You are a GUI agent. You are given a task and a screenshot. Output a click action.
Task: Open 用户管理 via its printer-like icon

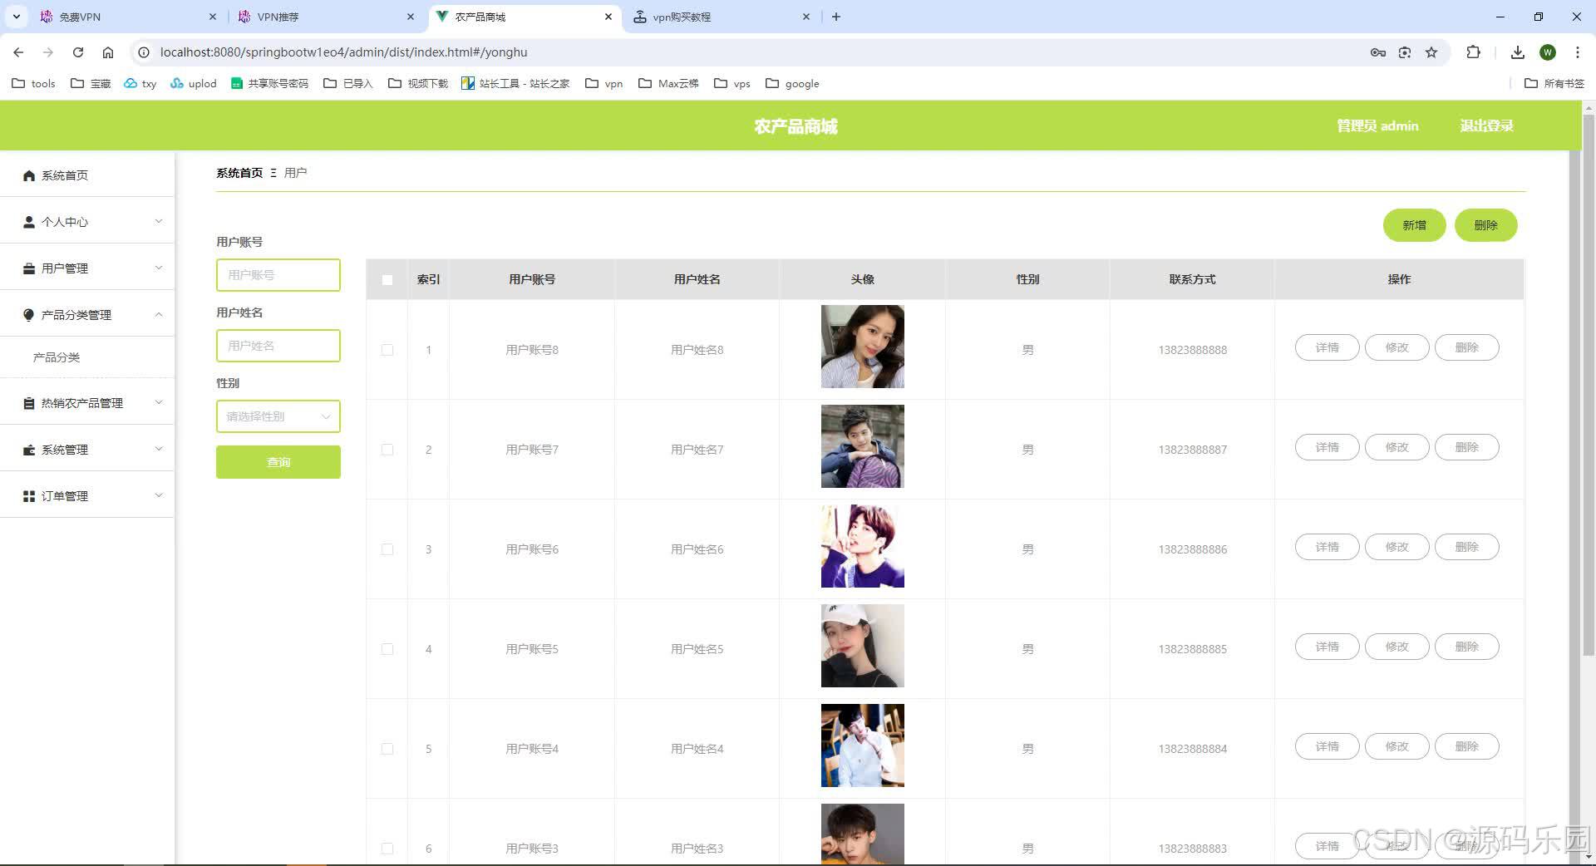pos(28,268)
